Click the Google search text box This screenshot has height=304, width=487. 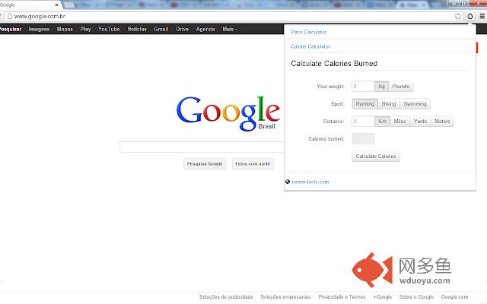pyautogui.click(x=202, y=147)
